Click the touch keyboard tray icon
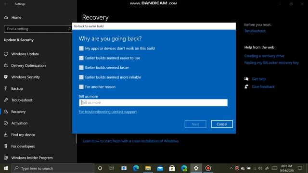 pos(274,168)
